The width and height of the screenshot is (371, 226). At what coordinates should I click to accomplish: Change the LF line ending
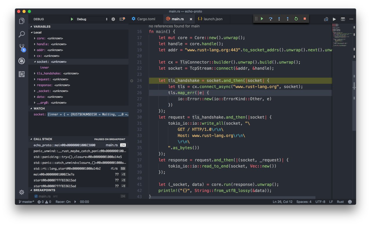[331, 202]
